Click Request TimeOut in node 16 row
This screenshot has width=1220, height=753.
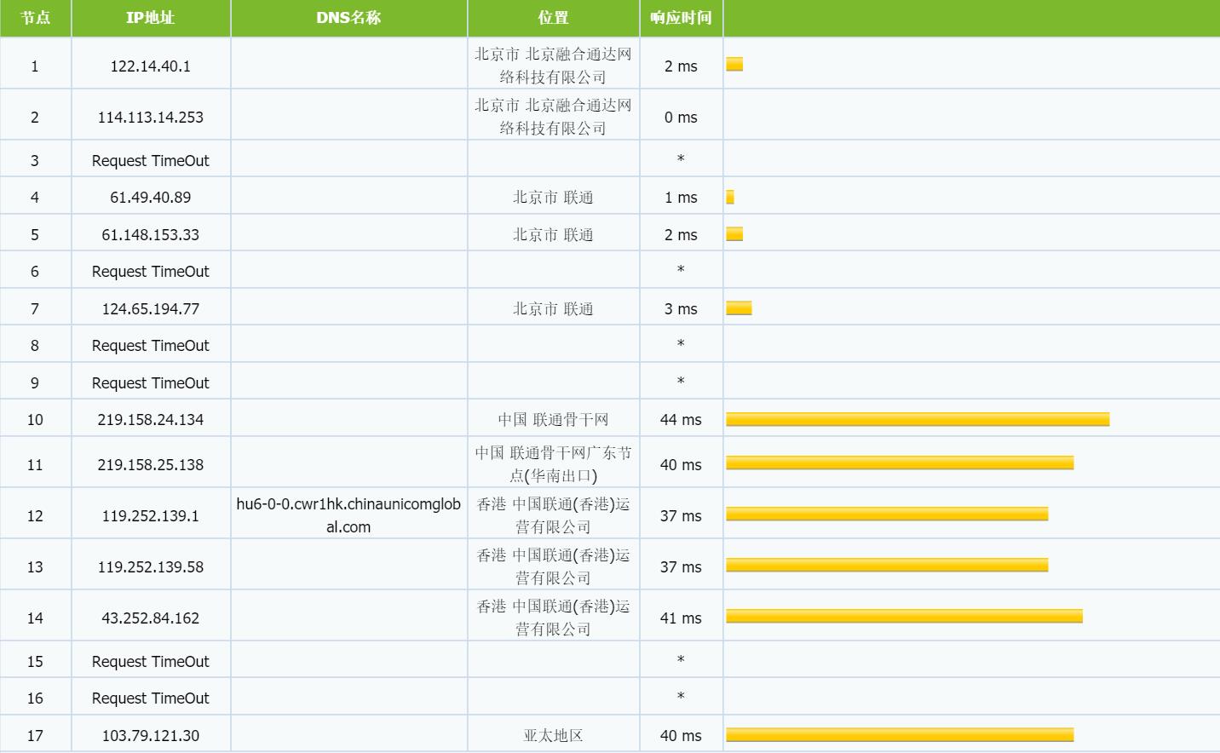pyautogui.click(x=151, y=698)
